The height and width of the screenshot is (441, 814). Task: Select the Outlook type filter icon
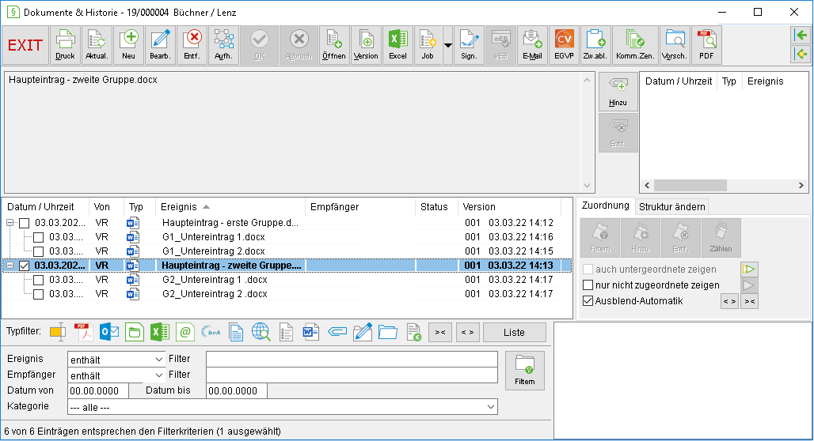109,332
